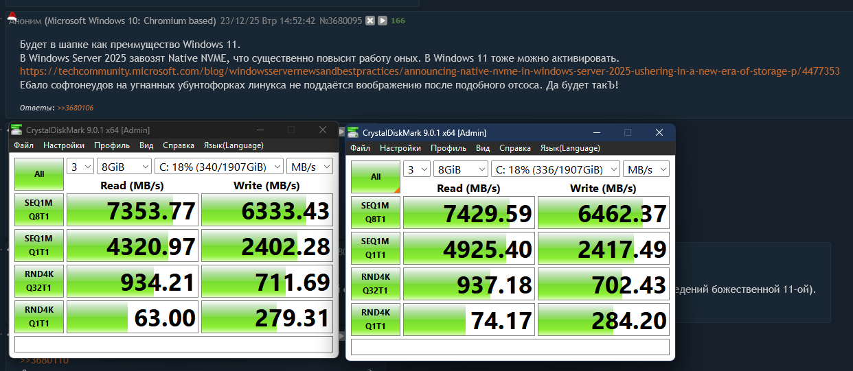Open drive dropdown C: 18% (336/1907GiB)

(556, 169)
